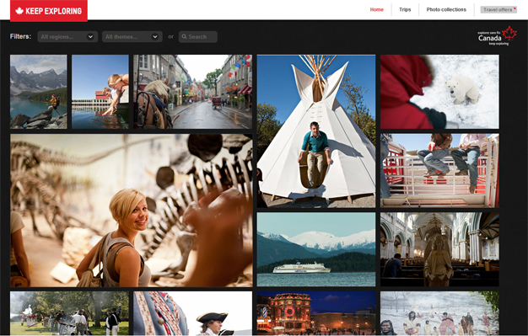This screenshot has height=336, width=528.
Task: Click inside the Search field
Action: click(x=198, y=37)
